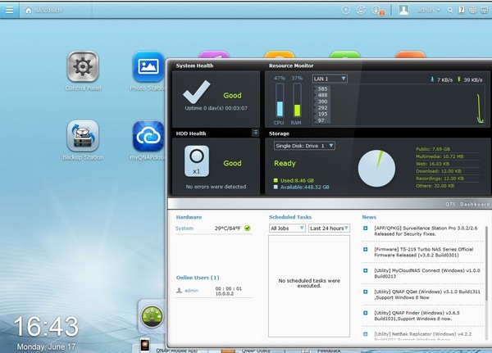Click the Hardware section heading
This screenshot has height=353, width=492.
[x=189, y=217]
